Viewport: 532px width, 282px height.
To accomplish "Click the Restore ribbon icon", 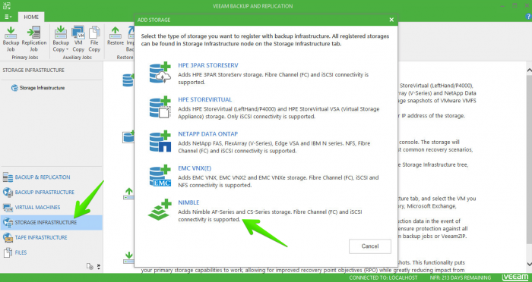I will coord(116,33).
